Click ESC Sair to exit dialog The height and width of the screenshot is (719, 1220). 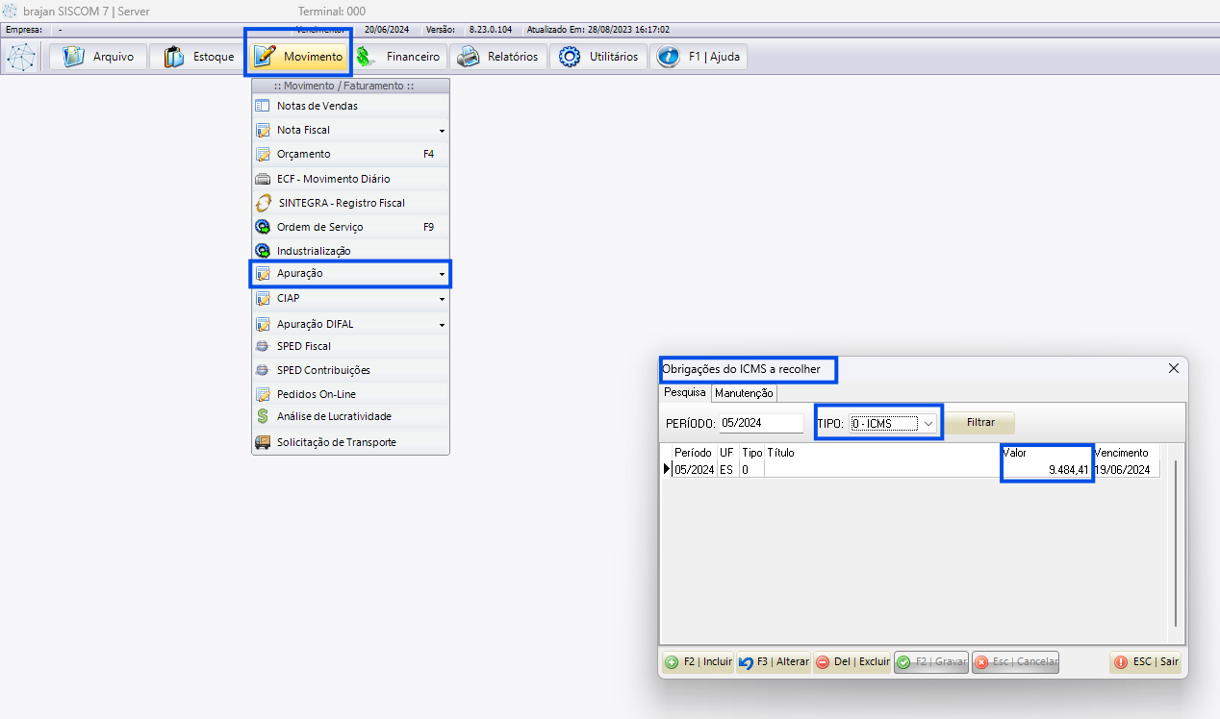[x=1146, y=662]
